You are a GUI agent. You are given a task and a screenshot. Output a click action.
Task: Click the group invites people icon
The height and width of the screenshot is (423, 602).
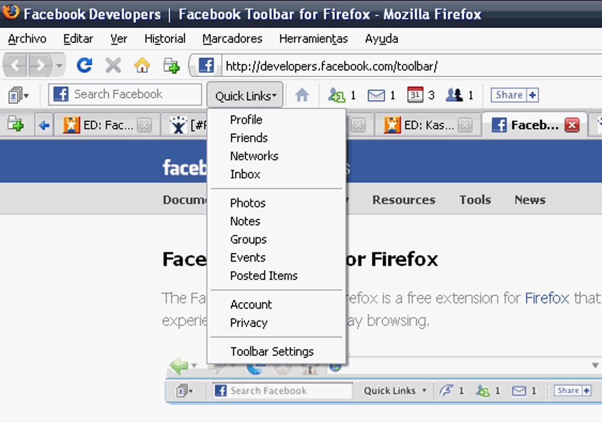tap(454, 95)
